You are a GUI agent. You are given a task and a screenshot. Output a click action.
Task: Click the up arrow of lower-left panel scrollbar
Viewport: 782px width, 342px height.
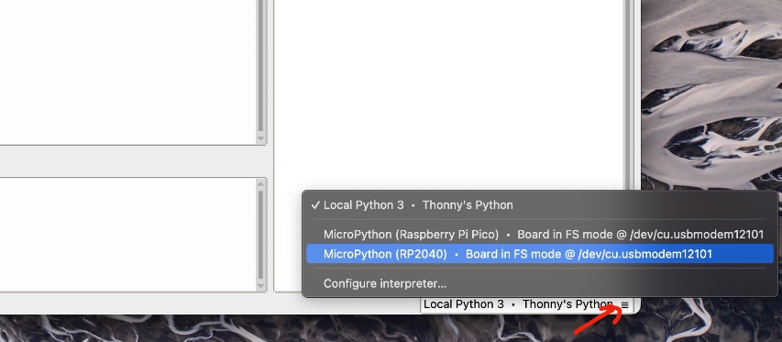coord(261,183)
